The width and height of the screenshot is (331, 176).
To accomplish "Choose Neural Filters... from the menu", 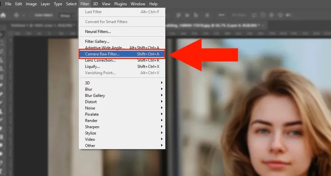I will click(122, 32).
